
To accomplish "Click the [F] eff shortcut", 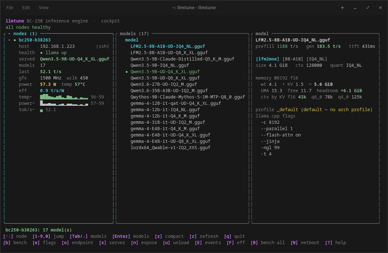I will point(236,243).
